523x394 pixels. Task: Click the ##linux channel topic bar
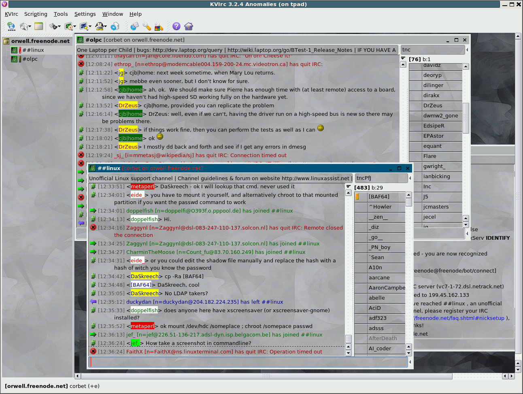(x=220, y=178)
